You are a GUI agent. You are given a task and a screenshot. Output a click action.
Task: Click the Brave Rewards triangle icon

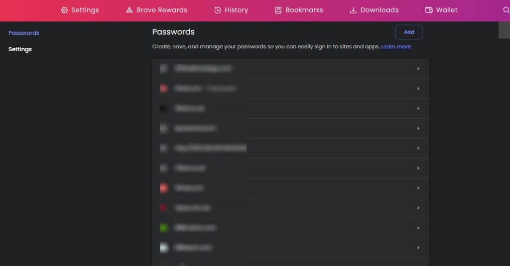click(129, 10)
